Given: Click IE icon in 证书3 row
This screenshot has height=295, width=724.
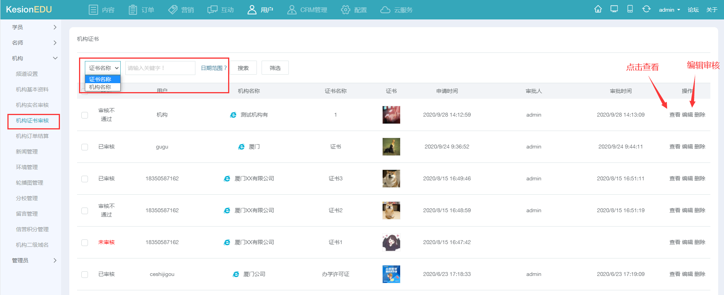Looking at the screenshot, I should (x=227, y=179).
